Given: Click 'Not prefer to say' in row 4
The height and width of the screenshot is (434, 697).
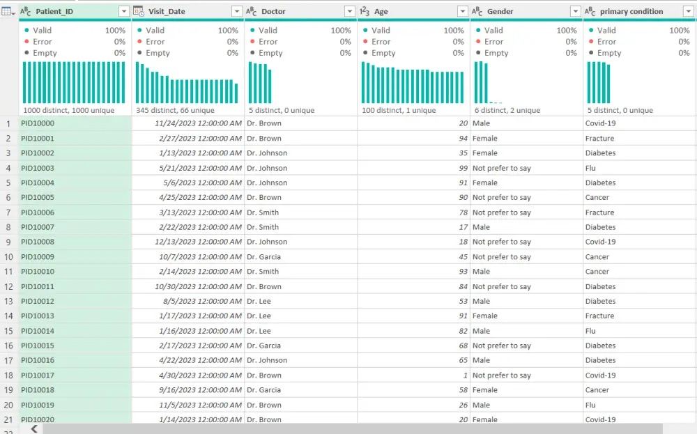Looking at the screenshot, I should tap(527, 168).
